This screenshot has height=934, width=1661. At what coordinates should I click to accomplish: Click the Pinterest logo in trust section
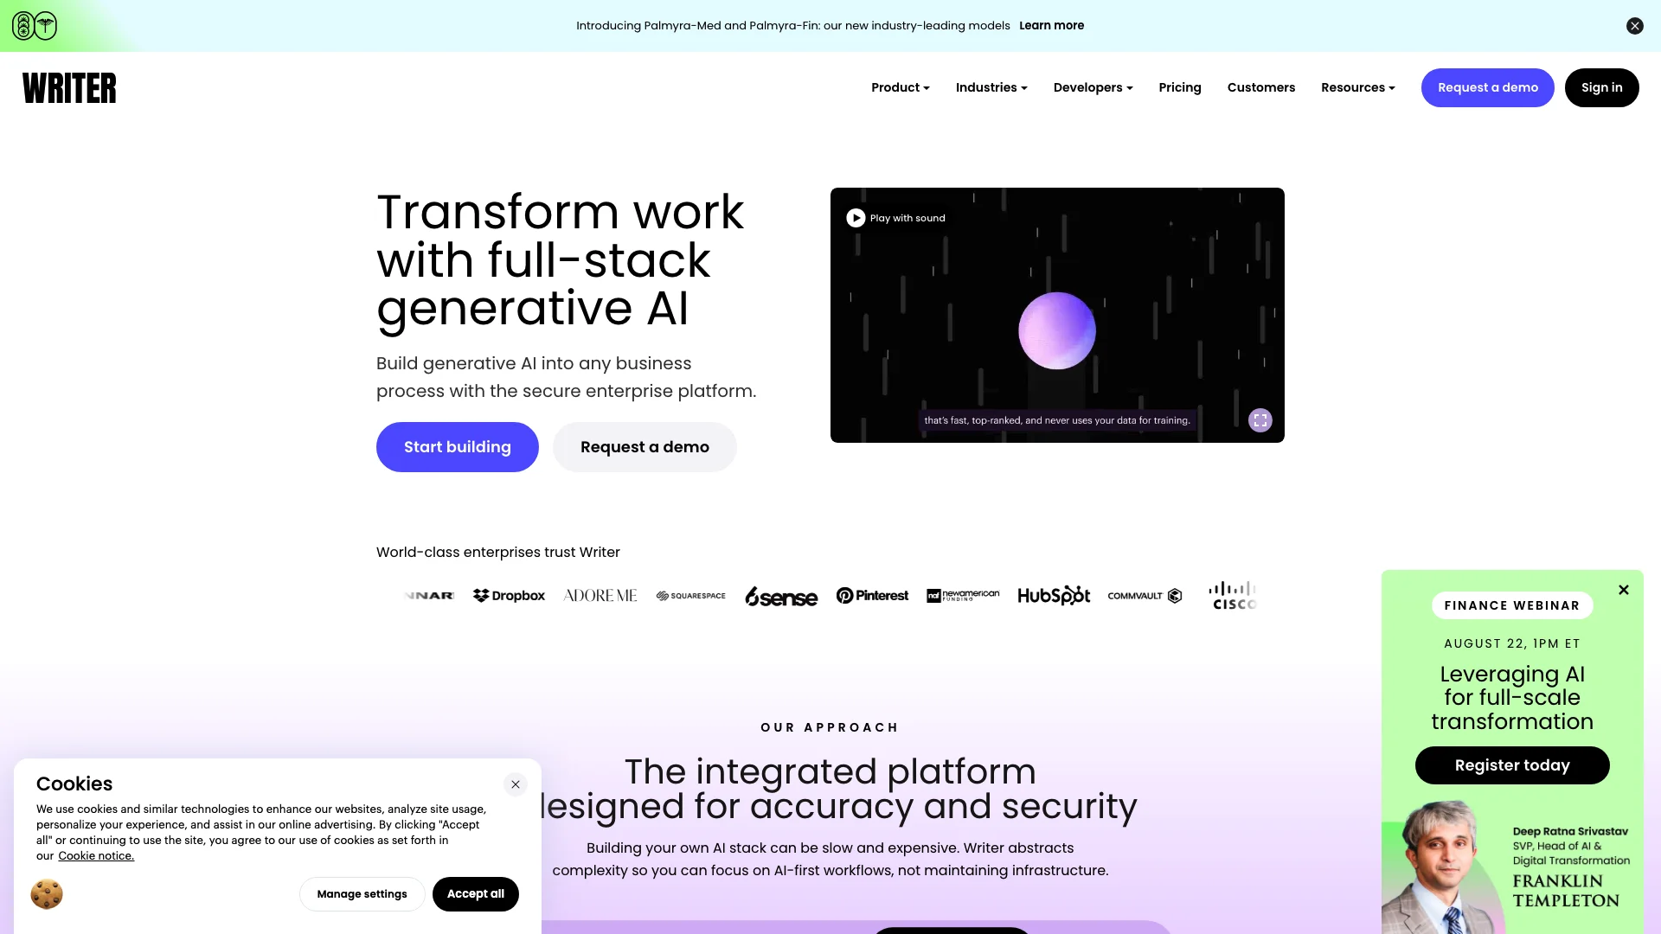click(x=873, y=595)
